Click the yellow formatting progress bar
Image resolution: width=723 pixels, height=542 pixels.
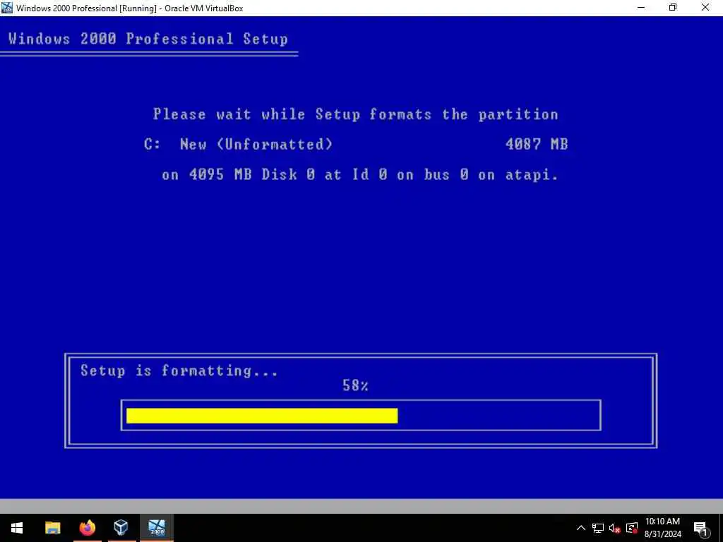(x=262, y=416)
